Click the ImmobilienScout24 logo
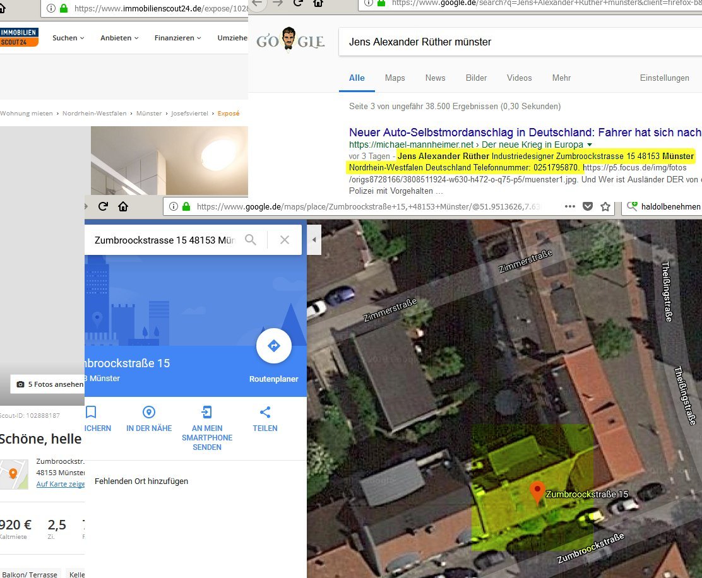The width and height of the screenshot is (702, 578). (19, 37)
